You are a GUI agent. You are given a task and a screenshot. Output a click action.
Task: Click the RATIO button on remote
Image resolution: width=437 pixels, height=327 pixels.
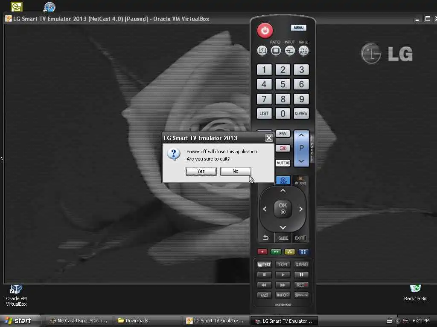[x=276, y=51]
